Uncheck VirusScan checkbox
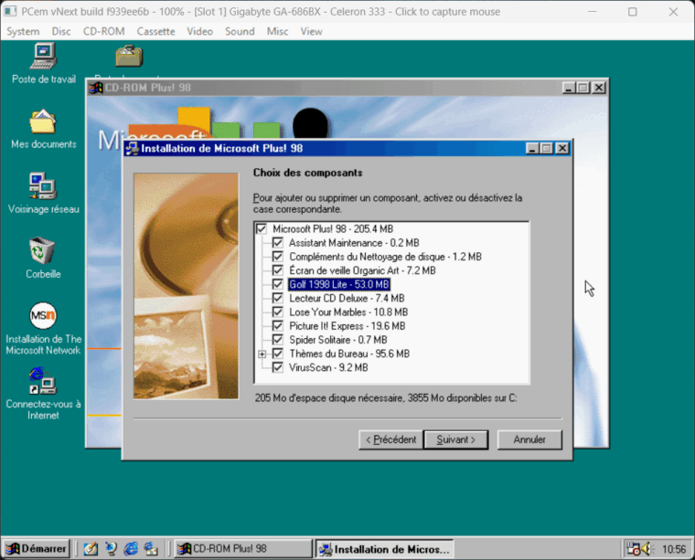 (x=277, y=367)
